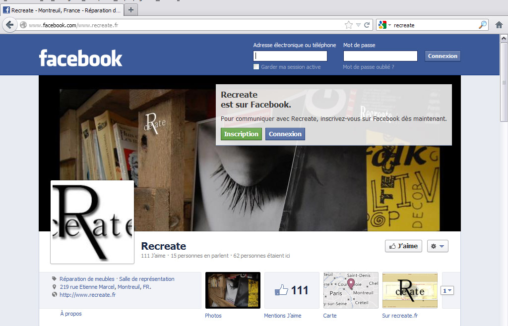The height and width of the screenshot is (326, 508).
Task: Focus the Mot de passe field
Action: 381,56
